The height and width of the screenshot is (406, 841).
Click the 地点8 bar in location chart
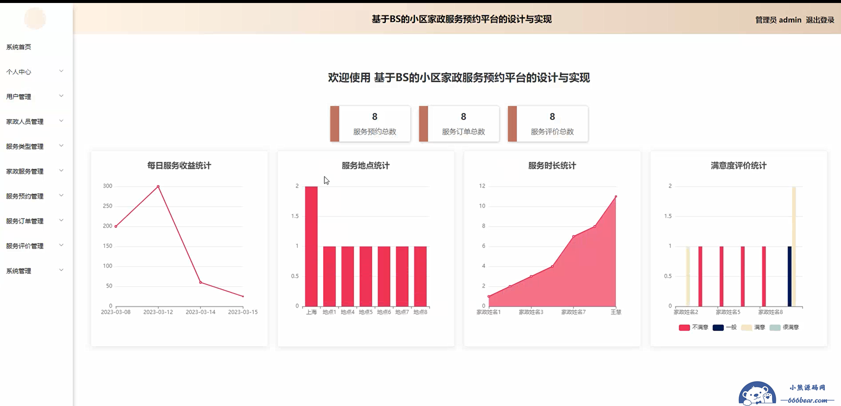420,276
